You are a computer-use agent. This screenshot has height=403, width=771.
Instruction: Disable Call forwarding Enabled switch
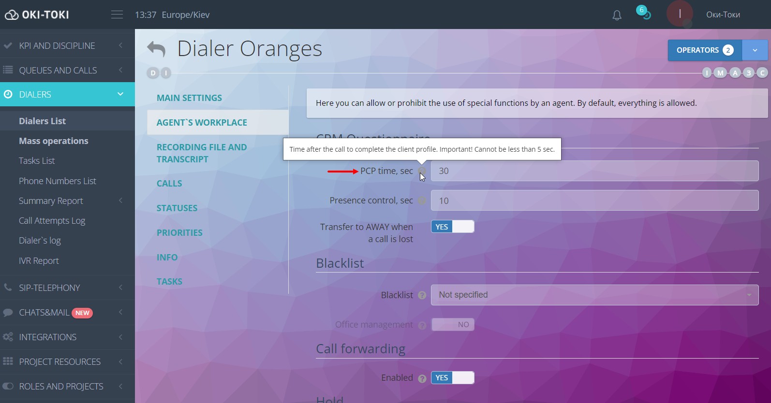tap(452, 378)
